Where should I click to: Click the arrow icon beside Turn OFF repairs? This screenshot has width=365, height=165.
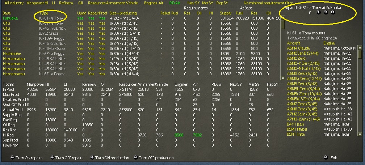pyautogui.click(x=53, y=157)
